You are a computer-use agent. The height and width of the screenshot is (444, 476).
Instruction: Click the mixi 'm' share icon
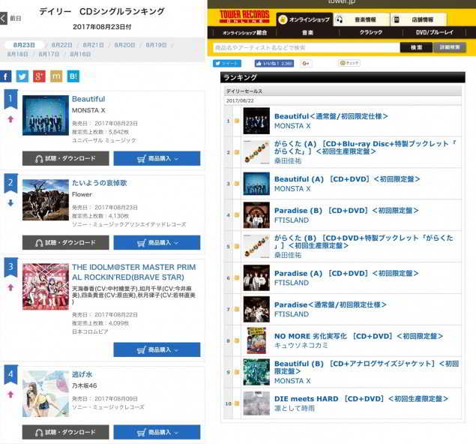pos(56,76)
